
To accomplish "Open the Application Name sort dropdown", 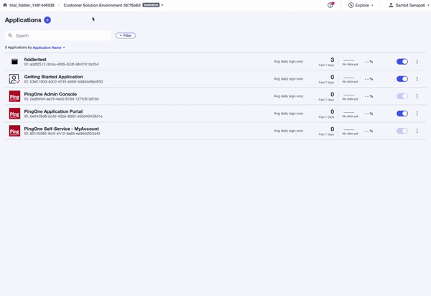I will 49,47.
